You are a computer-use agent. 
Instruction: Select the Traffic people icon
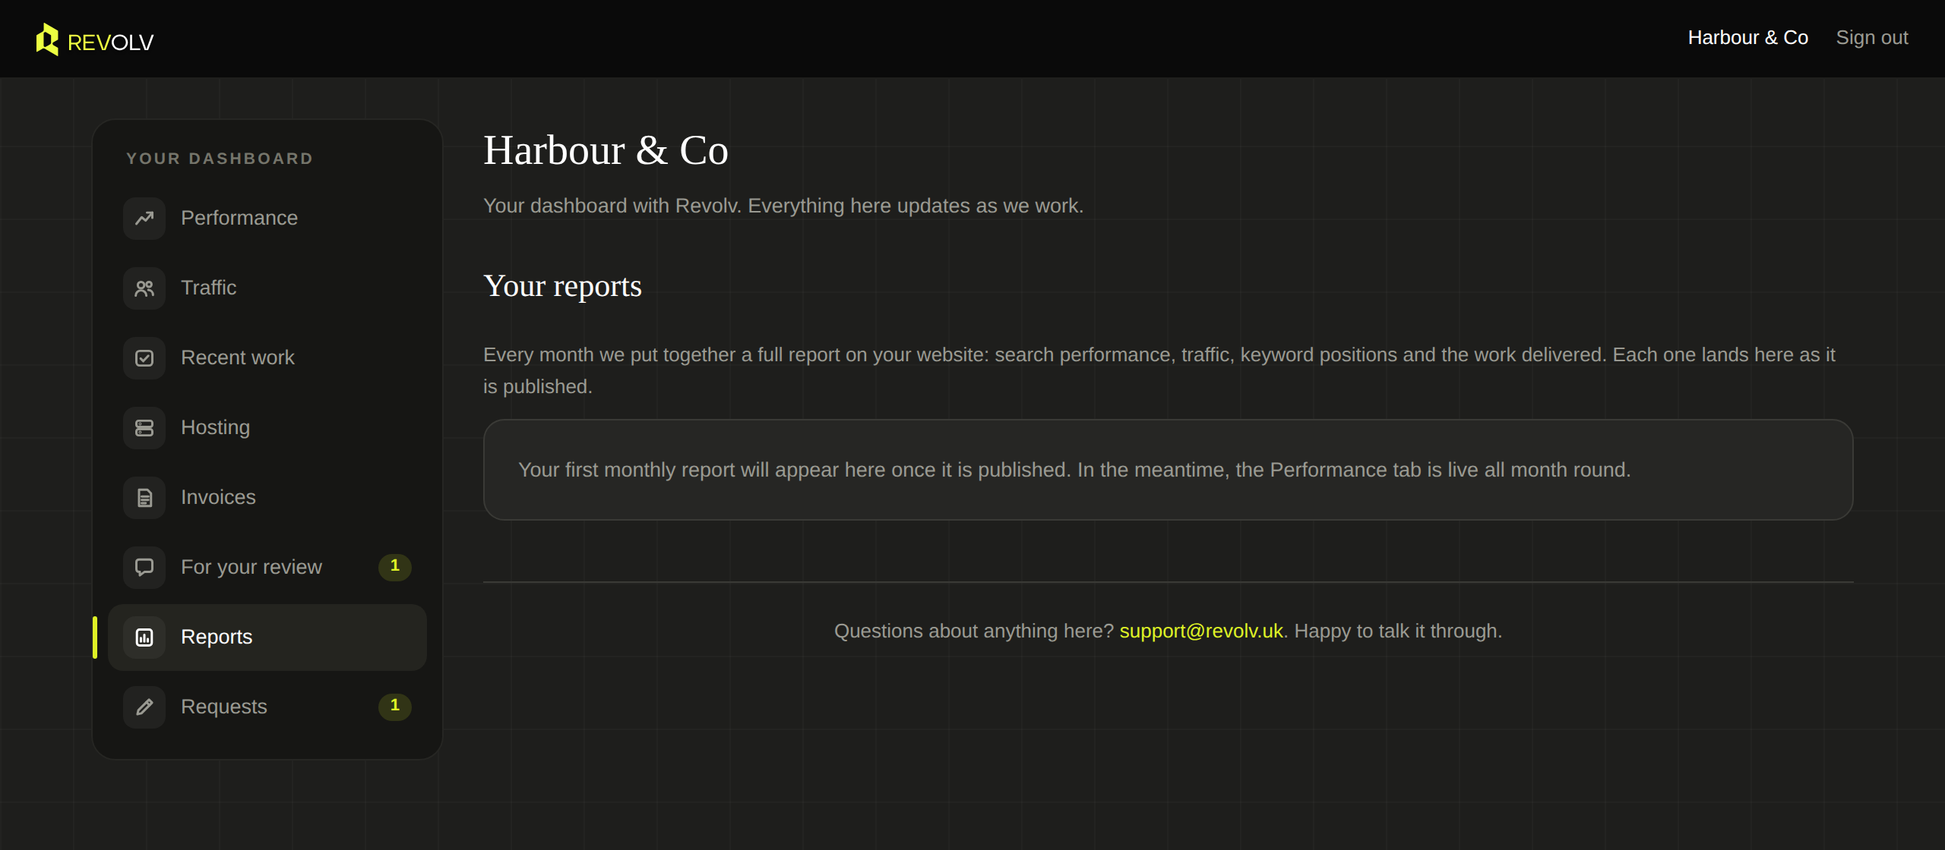click(x=144, y=288)
